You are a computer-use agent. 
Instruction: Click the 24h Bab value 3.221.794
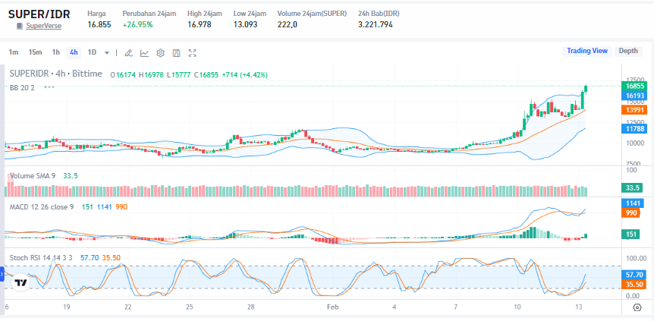376,24
